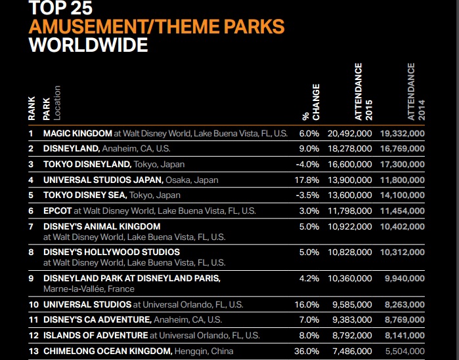Select the Rank column header
Screen dimensions: 459x360
[32, 108]
